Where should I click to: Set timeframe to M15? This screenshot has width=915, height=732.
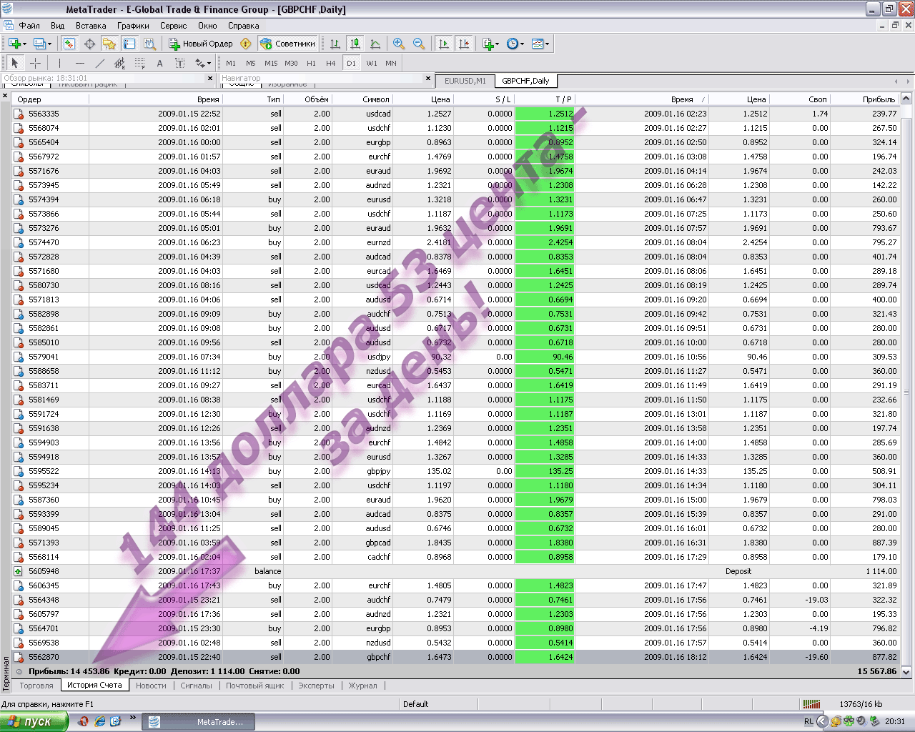pos(271,63)
